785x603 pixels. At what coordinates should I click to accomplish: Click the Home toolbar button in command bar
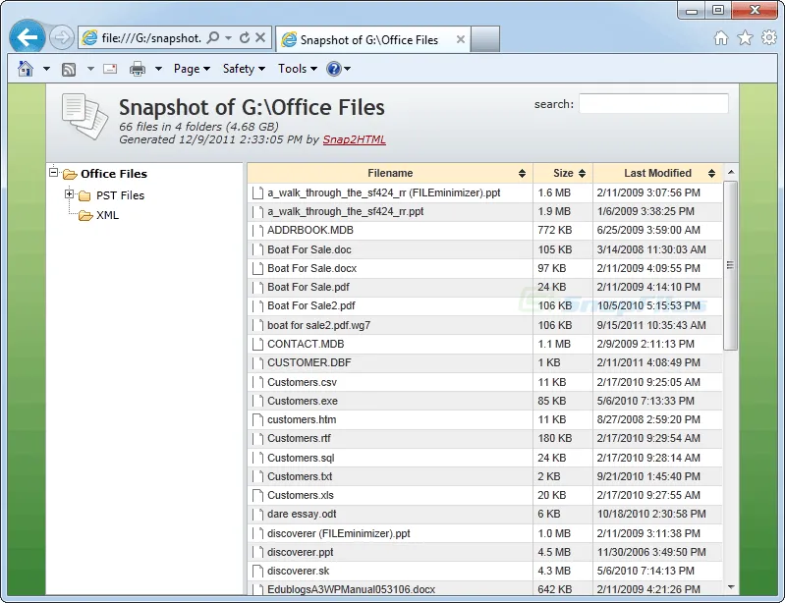pos(26,69)
